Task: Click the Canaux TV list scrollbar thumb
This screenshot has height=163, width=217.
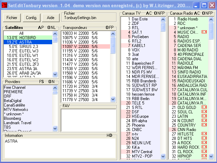Action: [163, 27]
